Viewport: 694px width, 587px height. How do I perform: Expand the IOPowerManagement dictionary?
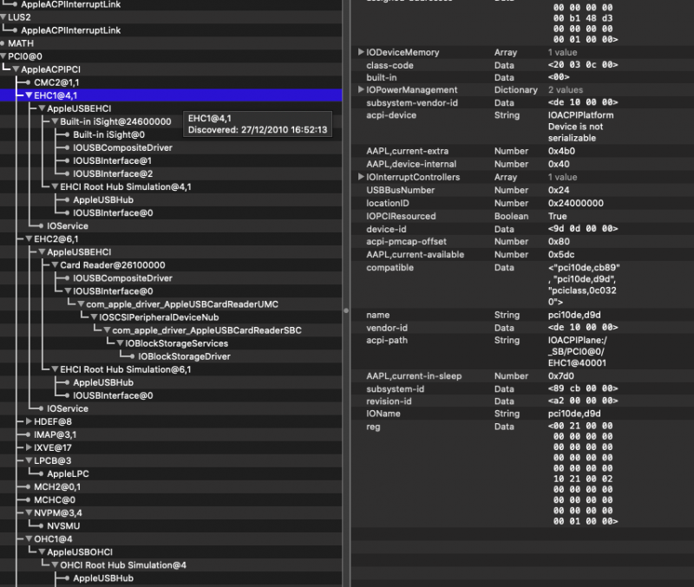(361, 90)
